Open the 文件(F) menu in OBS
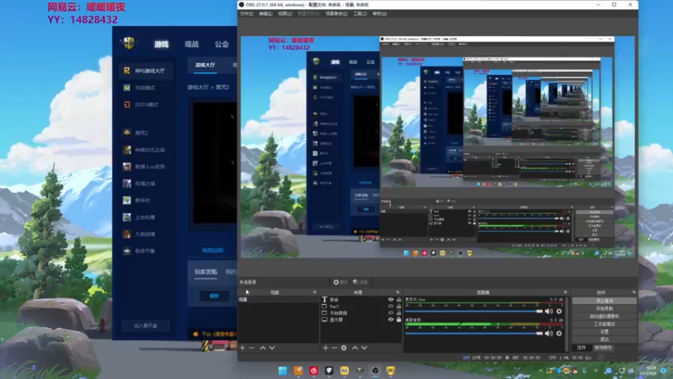The height and width of the screenshot is (379, 673). [x=246, y=13]
